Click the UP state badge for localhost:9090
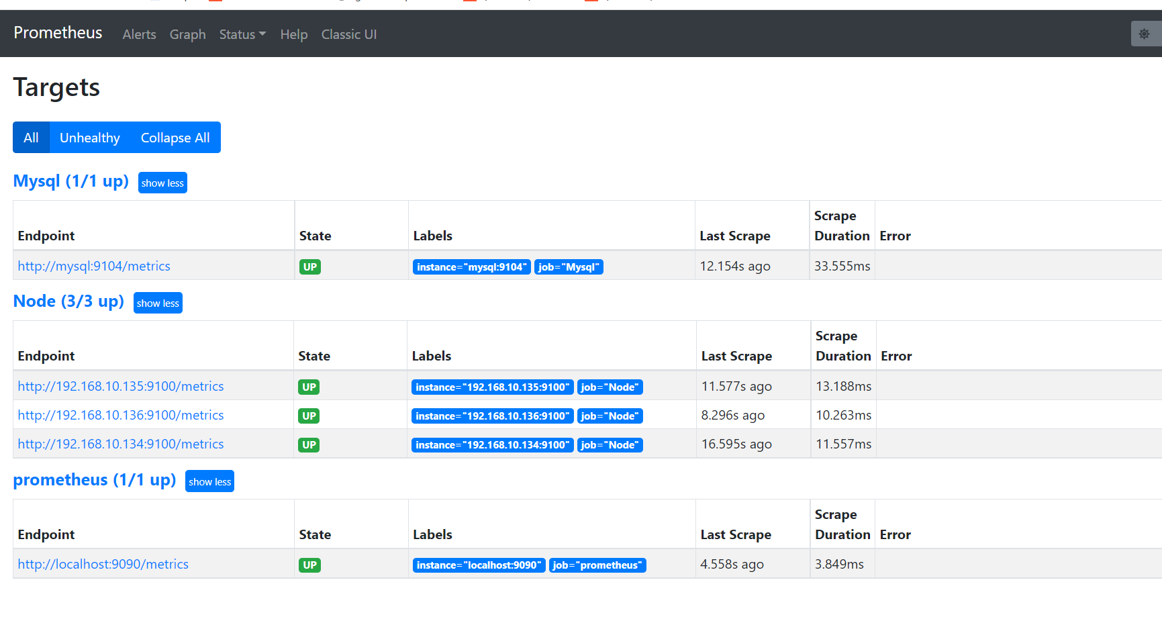 point(310,565)
